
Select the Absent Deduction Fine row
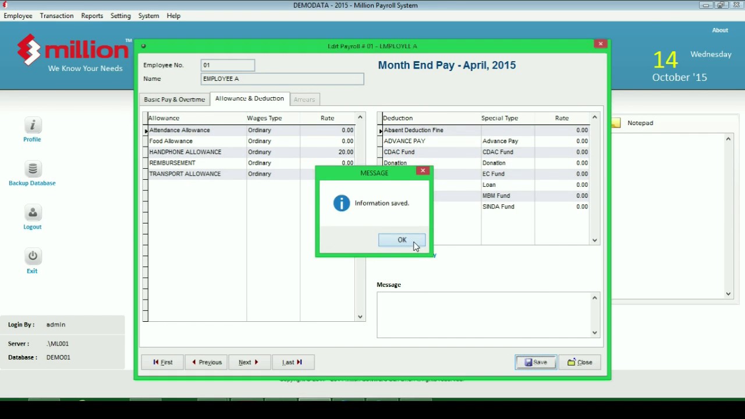pyautogui.click(x=485, y=130)
